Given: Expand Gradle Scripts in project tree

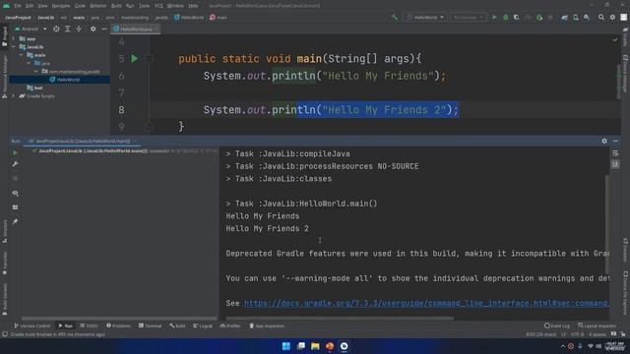Looking at the screenshot, I should click(x=14, y=96).
